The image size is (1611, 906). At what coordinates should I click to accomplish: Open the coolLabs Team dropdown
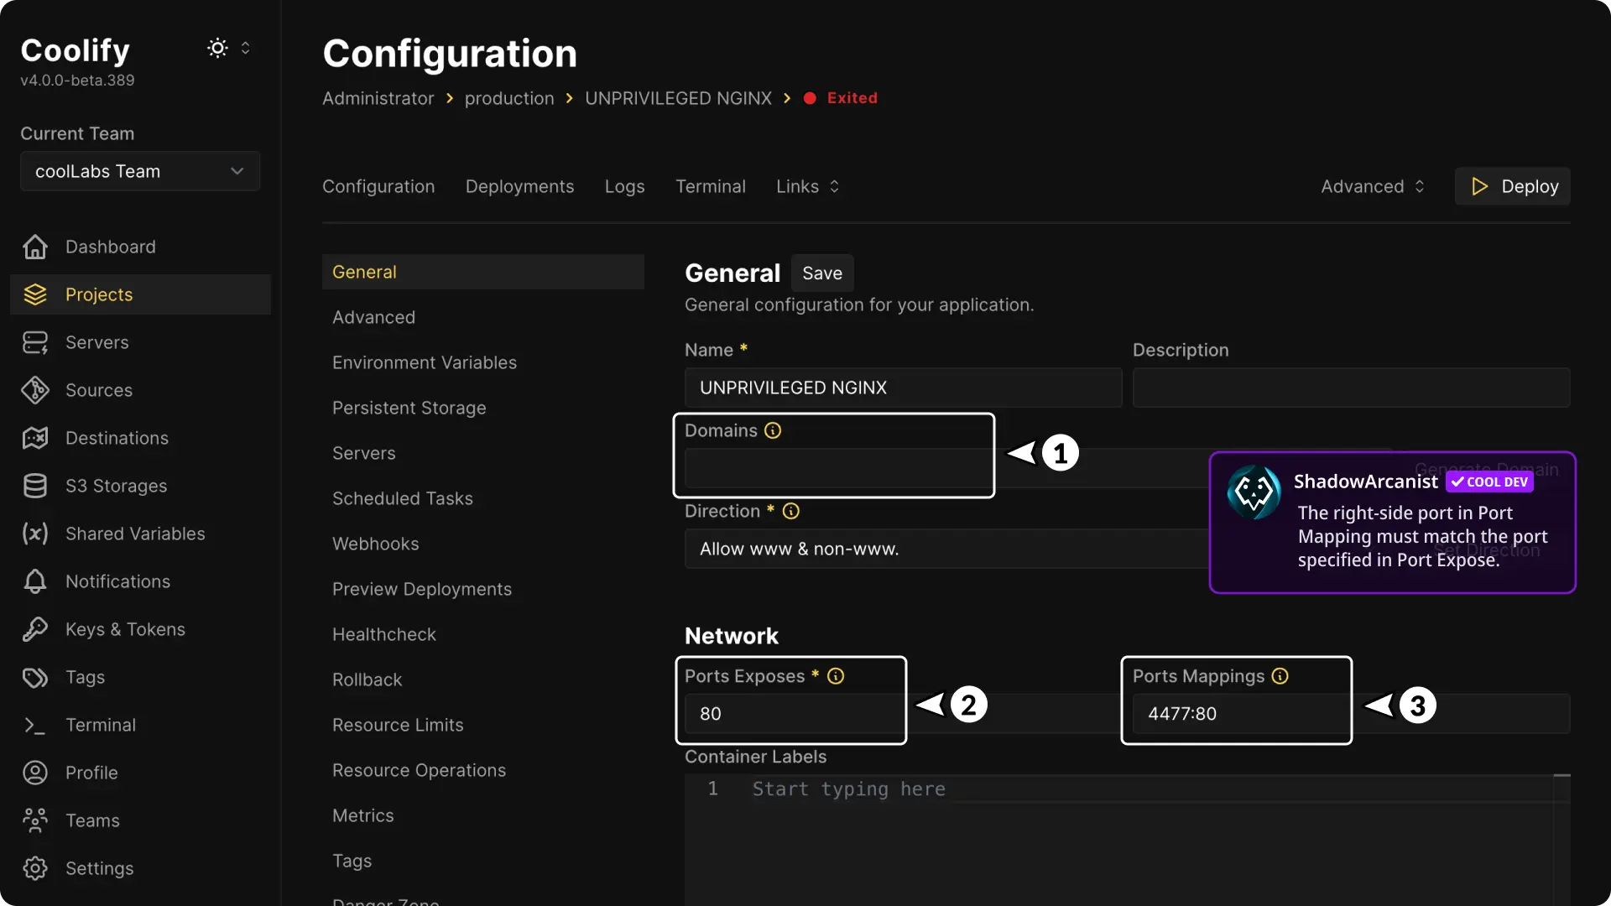[140, 171]
